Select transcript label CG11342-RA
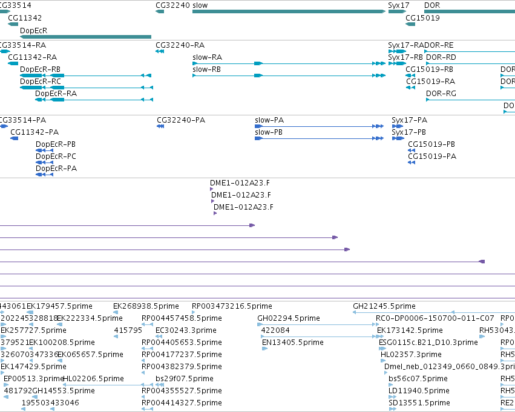The height and width of the screenshot is (412, 515). coord(33,57)
